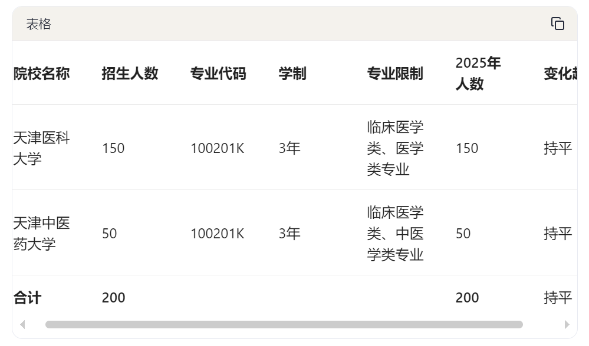589x346 pixels.
Task: Click the 150 enrollment cell for 天津医科大学
Action: pos(113,148)
